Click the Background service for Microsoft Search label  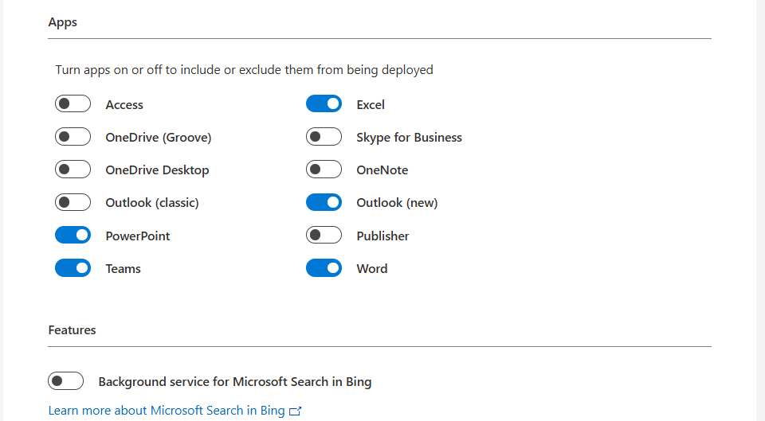235,382
